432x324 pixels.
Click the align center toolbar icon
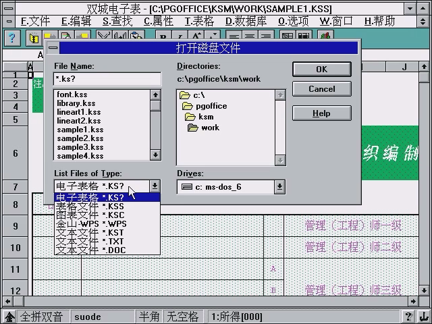tap(250, 36)
